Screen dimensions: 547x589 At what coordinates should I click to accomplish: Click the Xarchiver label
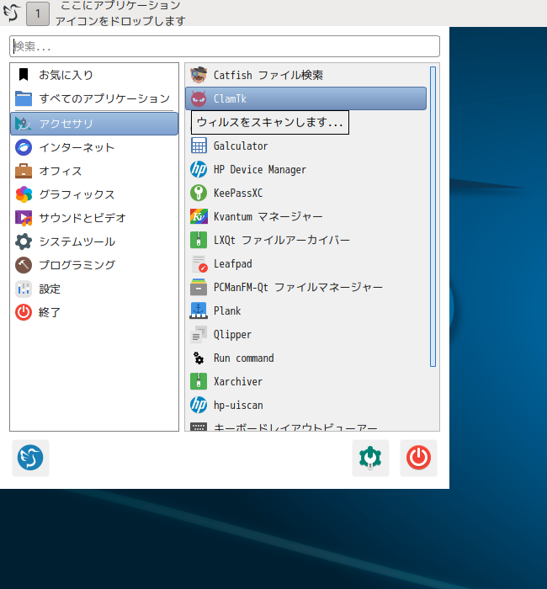tap(238, 382)
